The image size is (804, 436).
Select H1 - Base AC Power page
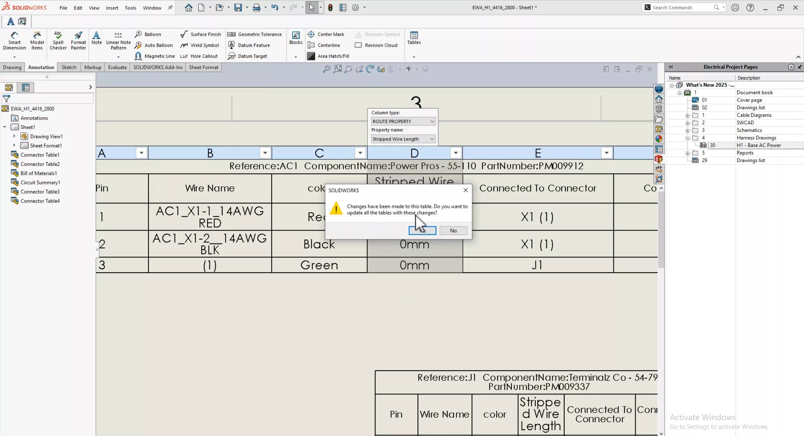(758, 145)
